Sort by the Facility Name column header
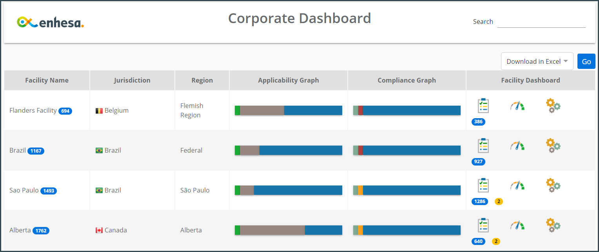The height and width of the screenshot is (252, 599). (47, 80)
